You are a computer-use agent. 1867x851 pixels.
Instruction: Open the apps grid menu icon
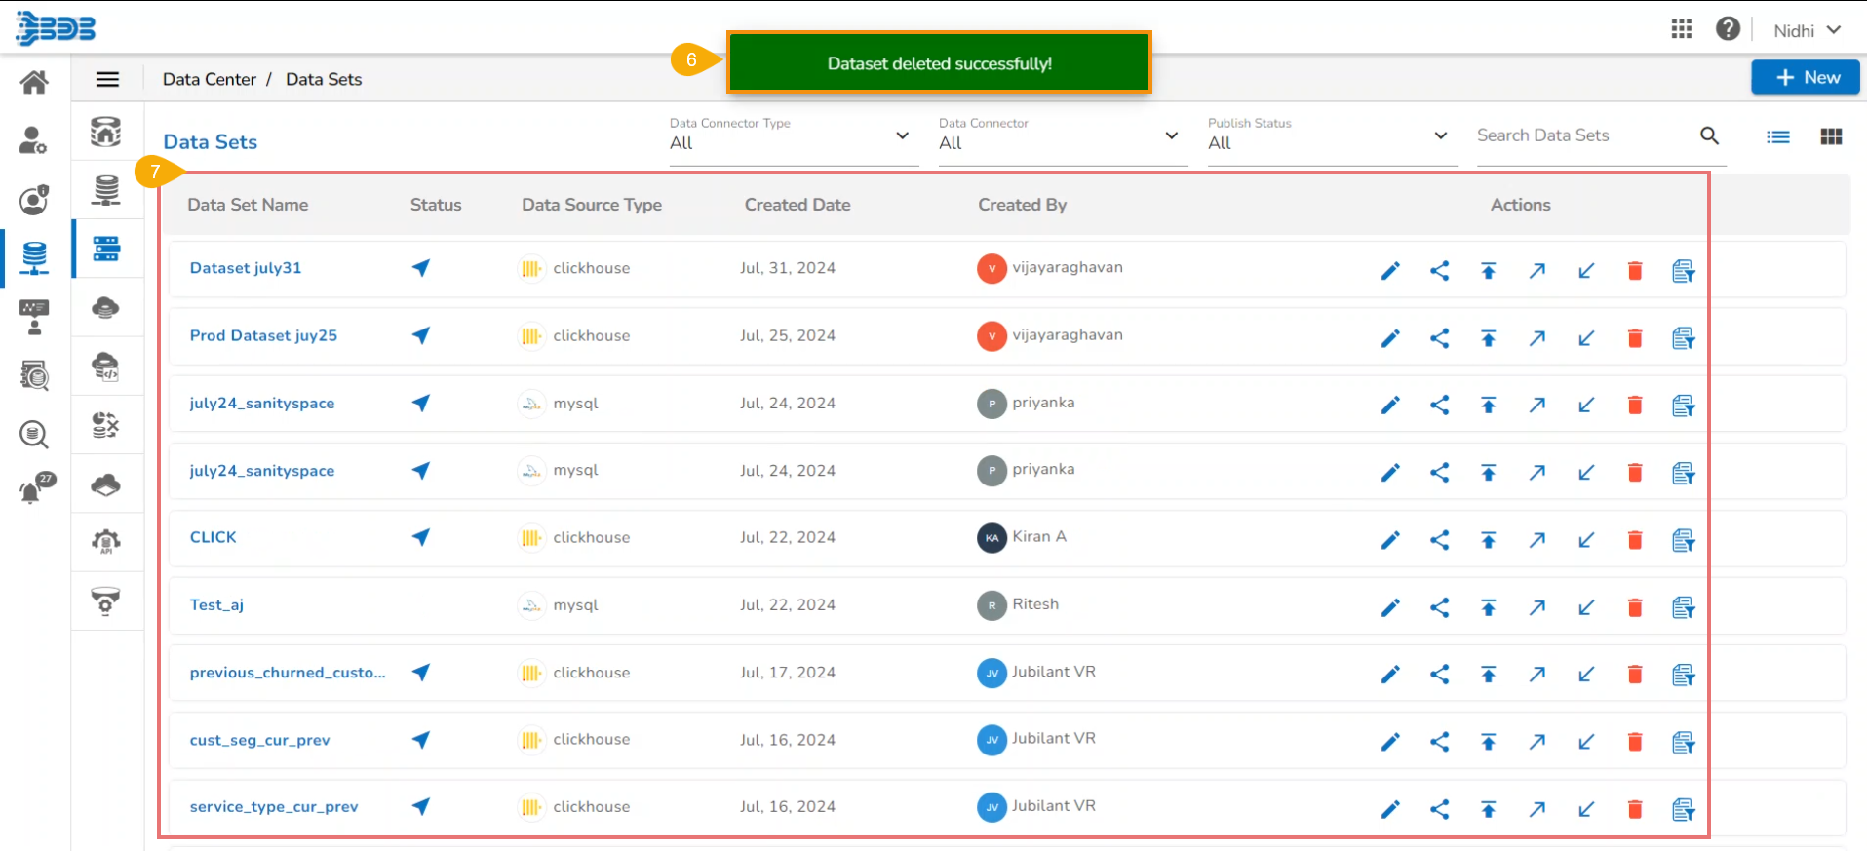[x=1681, y=29]
